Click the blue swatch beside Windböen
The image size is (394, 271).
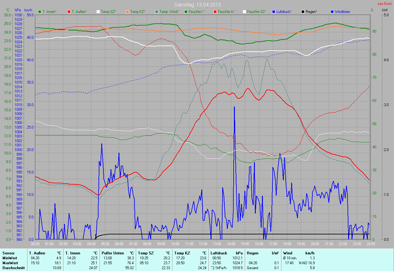pos(332,12)
